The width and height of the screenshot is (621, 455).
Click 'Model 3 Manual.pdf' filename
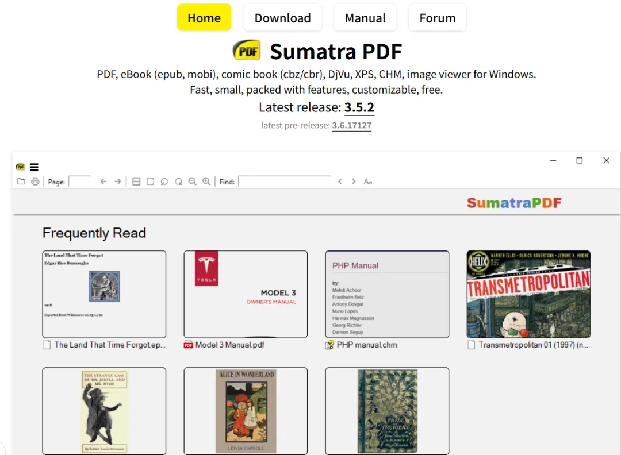(x=229, y=345)
